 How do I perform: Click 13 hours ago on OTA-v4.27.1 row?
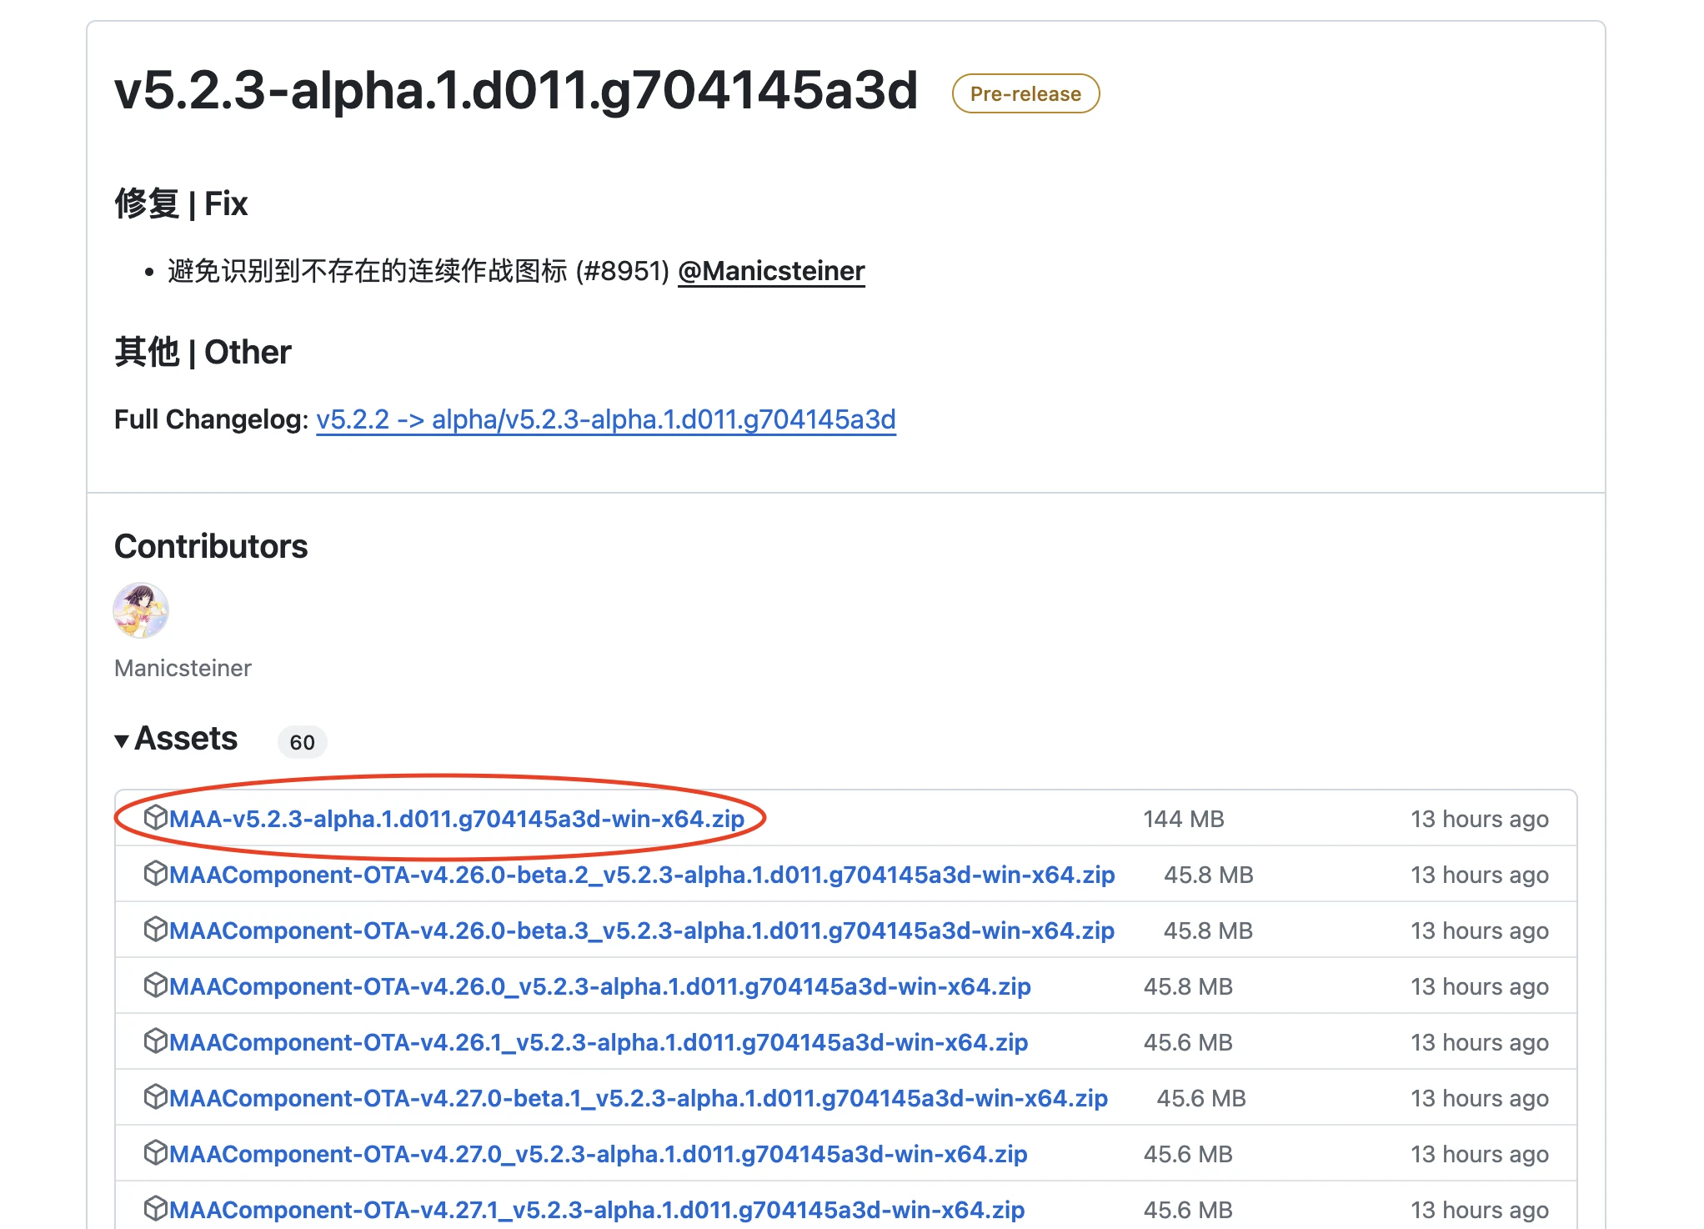(1480, 1210)
